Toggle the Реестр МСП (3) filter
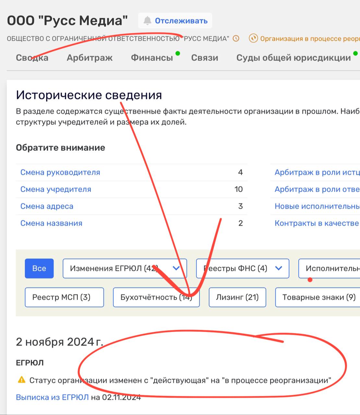Image resolution: width=360 pixels, height=415 pixels. click(x=64, y=297)
